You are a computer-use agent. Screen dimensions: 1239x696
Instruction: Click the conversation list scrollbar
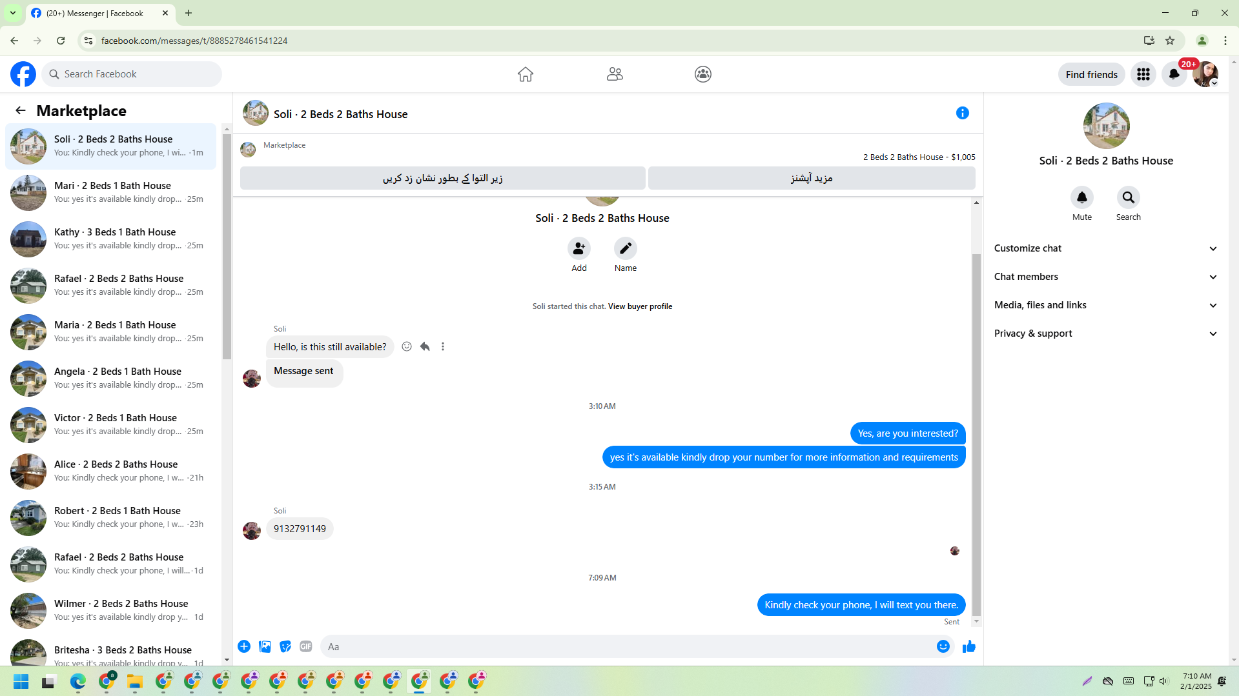point(227,246)
